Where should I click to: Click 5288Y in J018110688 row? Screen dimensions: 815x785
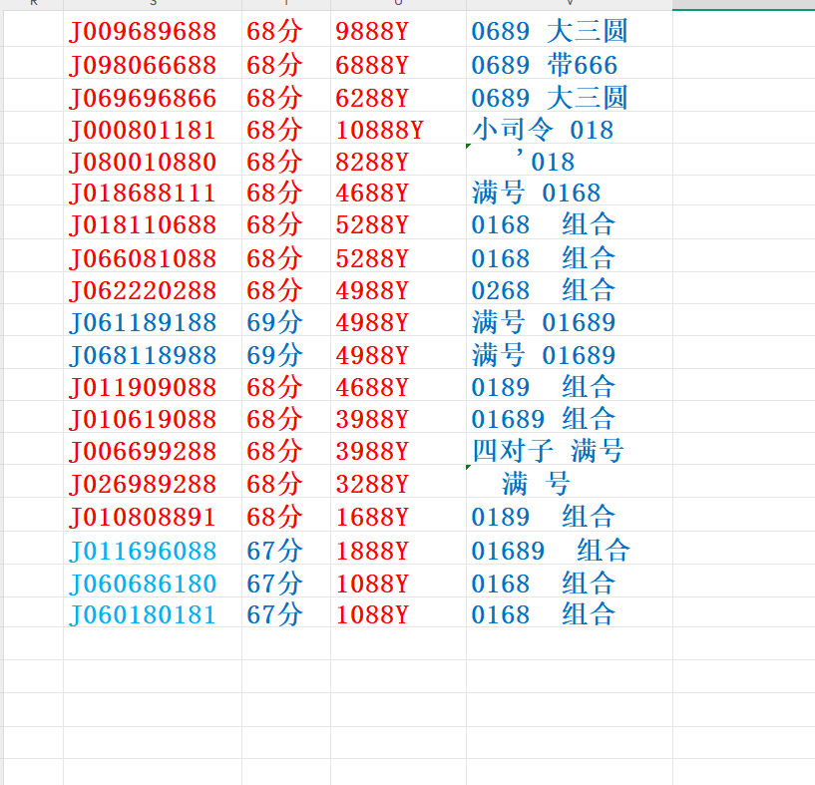pyautogui.click(x=399, y=222)
